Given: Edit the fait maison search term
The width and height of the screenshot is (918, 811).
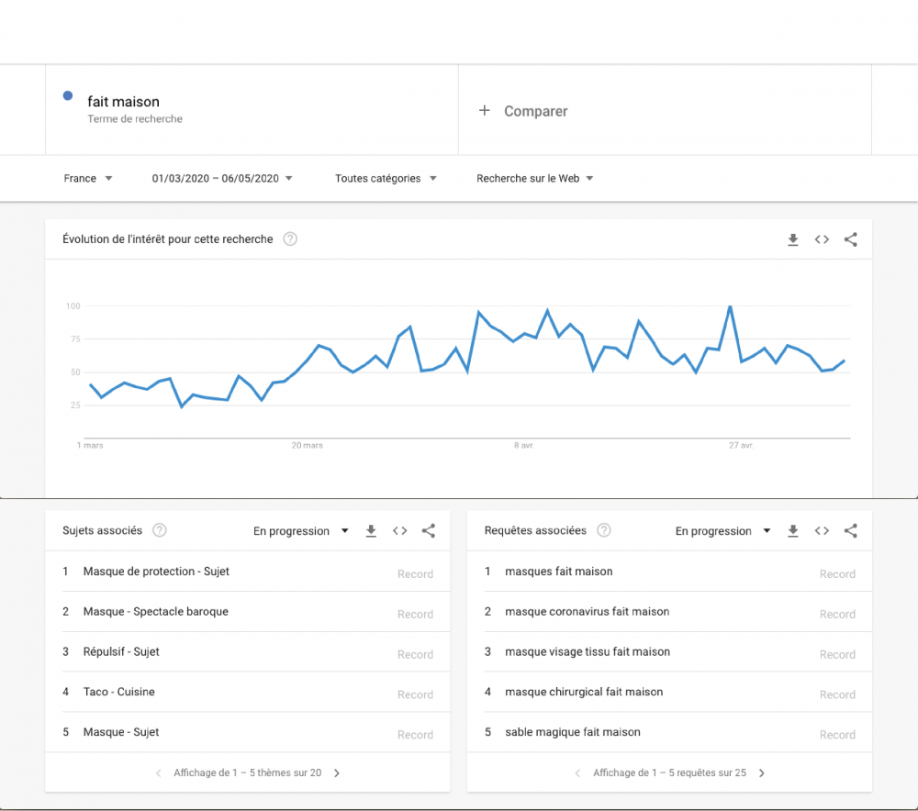Looking at the screenshot, I should tap(124, 102).
